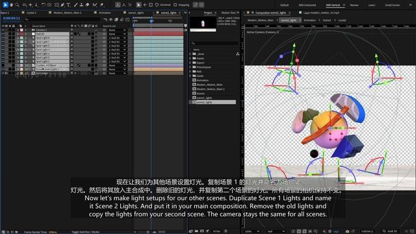
Task: Expand the Camera 1 layer properties
Action: (x=18, y=30)
